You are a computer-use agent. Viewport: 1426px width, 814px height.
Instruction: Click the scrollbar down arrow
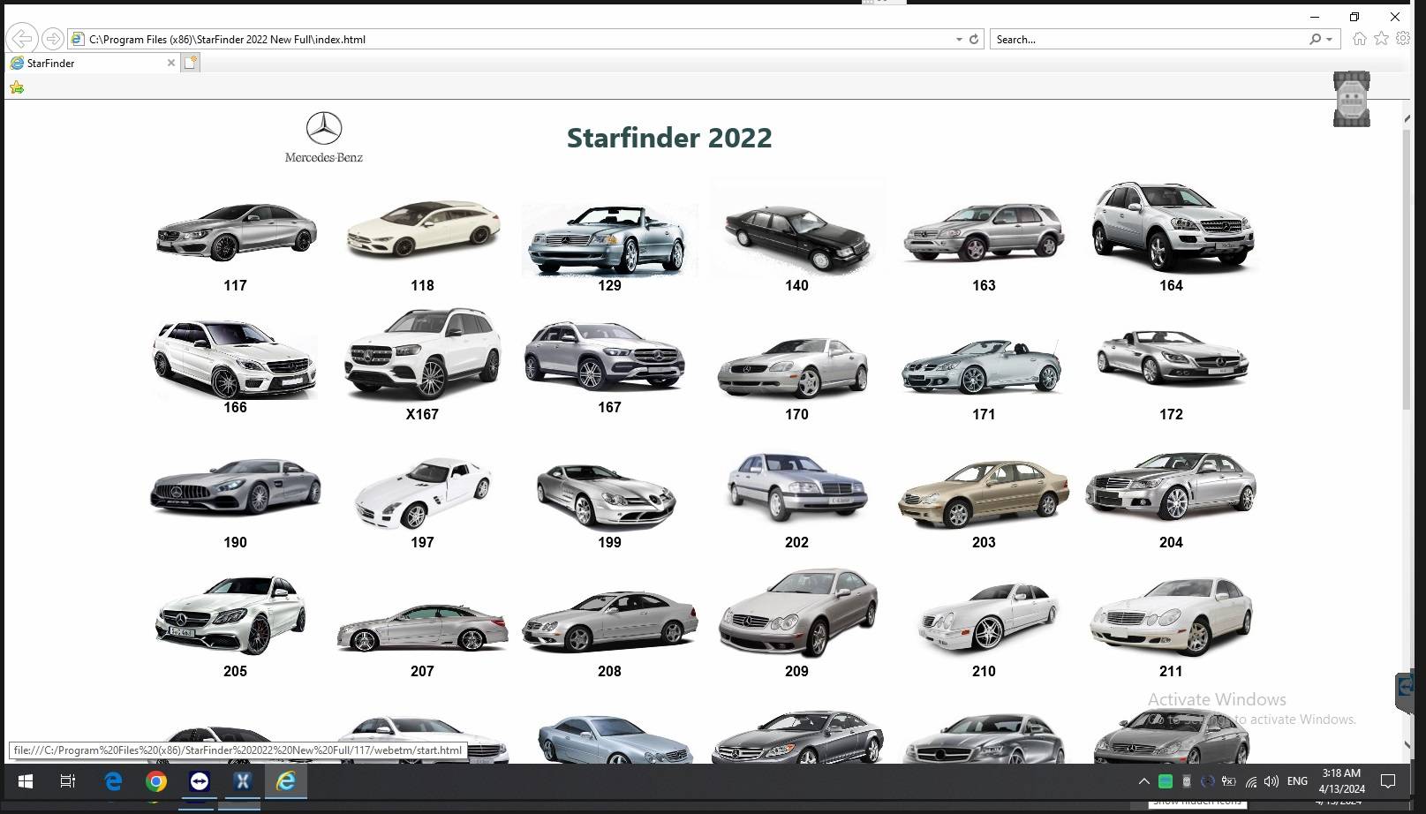(x=1407, y=745)
